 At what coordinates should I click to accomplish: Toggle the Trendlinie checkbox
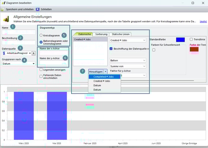[x=191, y=40]
